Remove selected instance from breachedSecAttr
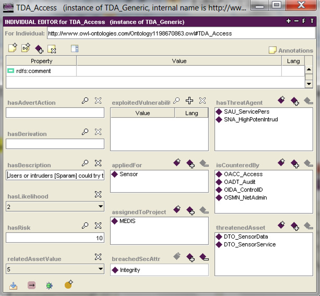This screenshot has height=296, width=320. (204, 257)
